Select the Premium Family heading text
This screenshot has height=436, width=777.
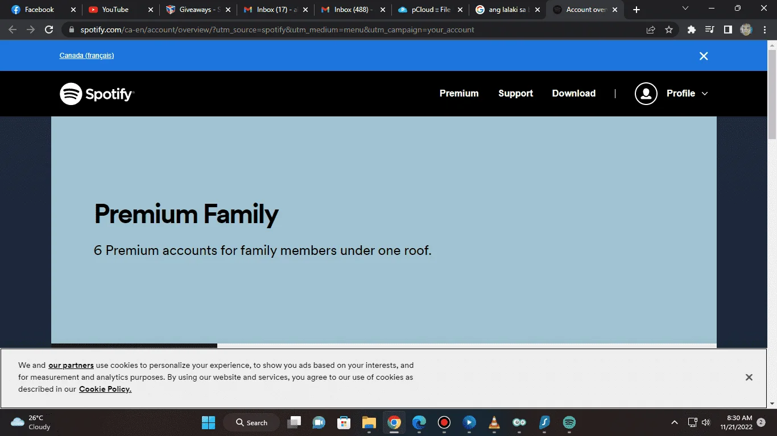(186, 214)
